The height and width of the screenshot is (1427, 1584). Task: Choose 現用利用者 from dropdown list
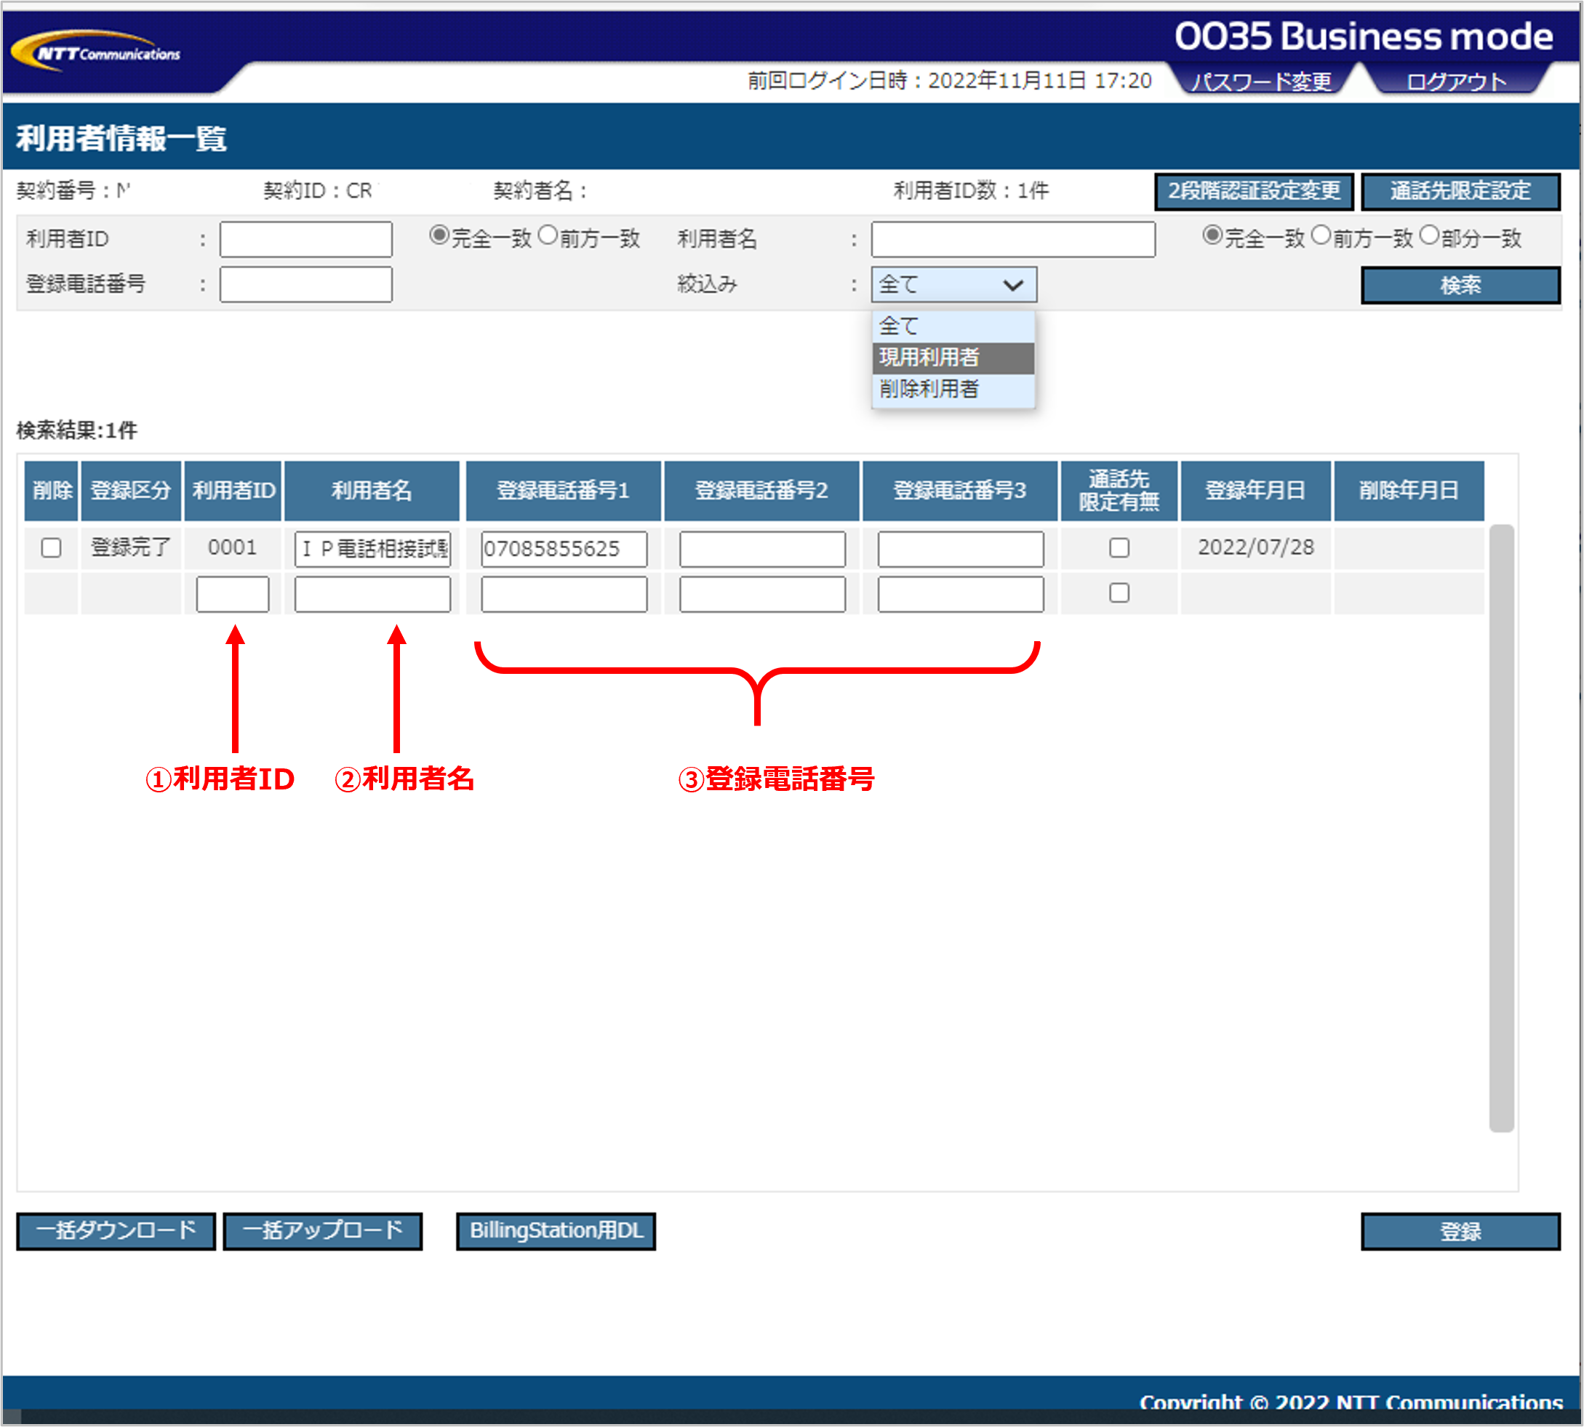[x=953, y=358]
